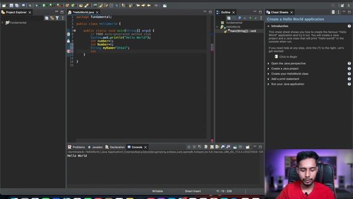Click the Save All toolbar icon
This screenshot has width=353, height=199.
point(17,6)
